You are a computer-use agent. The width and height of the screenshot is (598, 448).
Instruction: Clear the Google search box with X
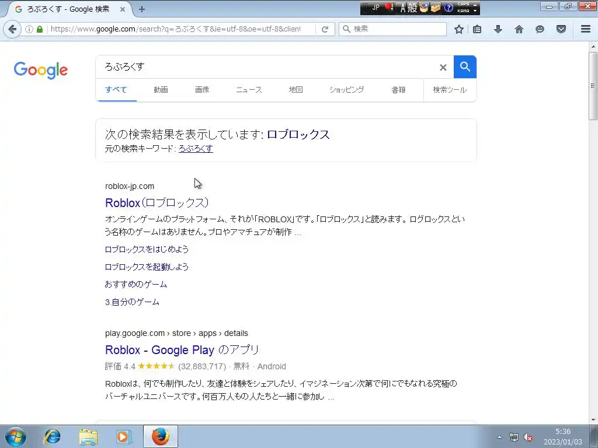point(443,68)
